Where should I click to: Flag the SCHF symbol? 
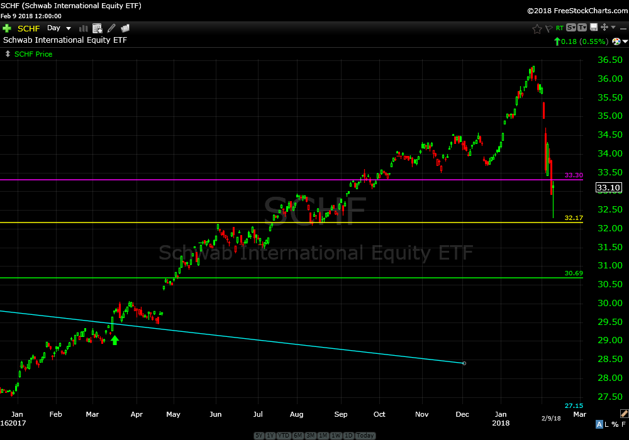pos(548,28)
